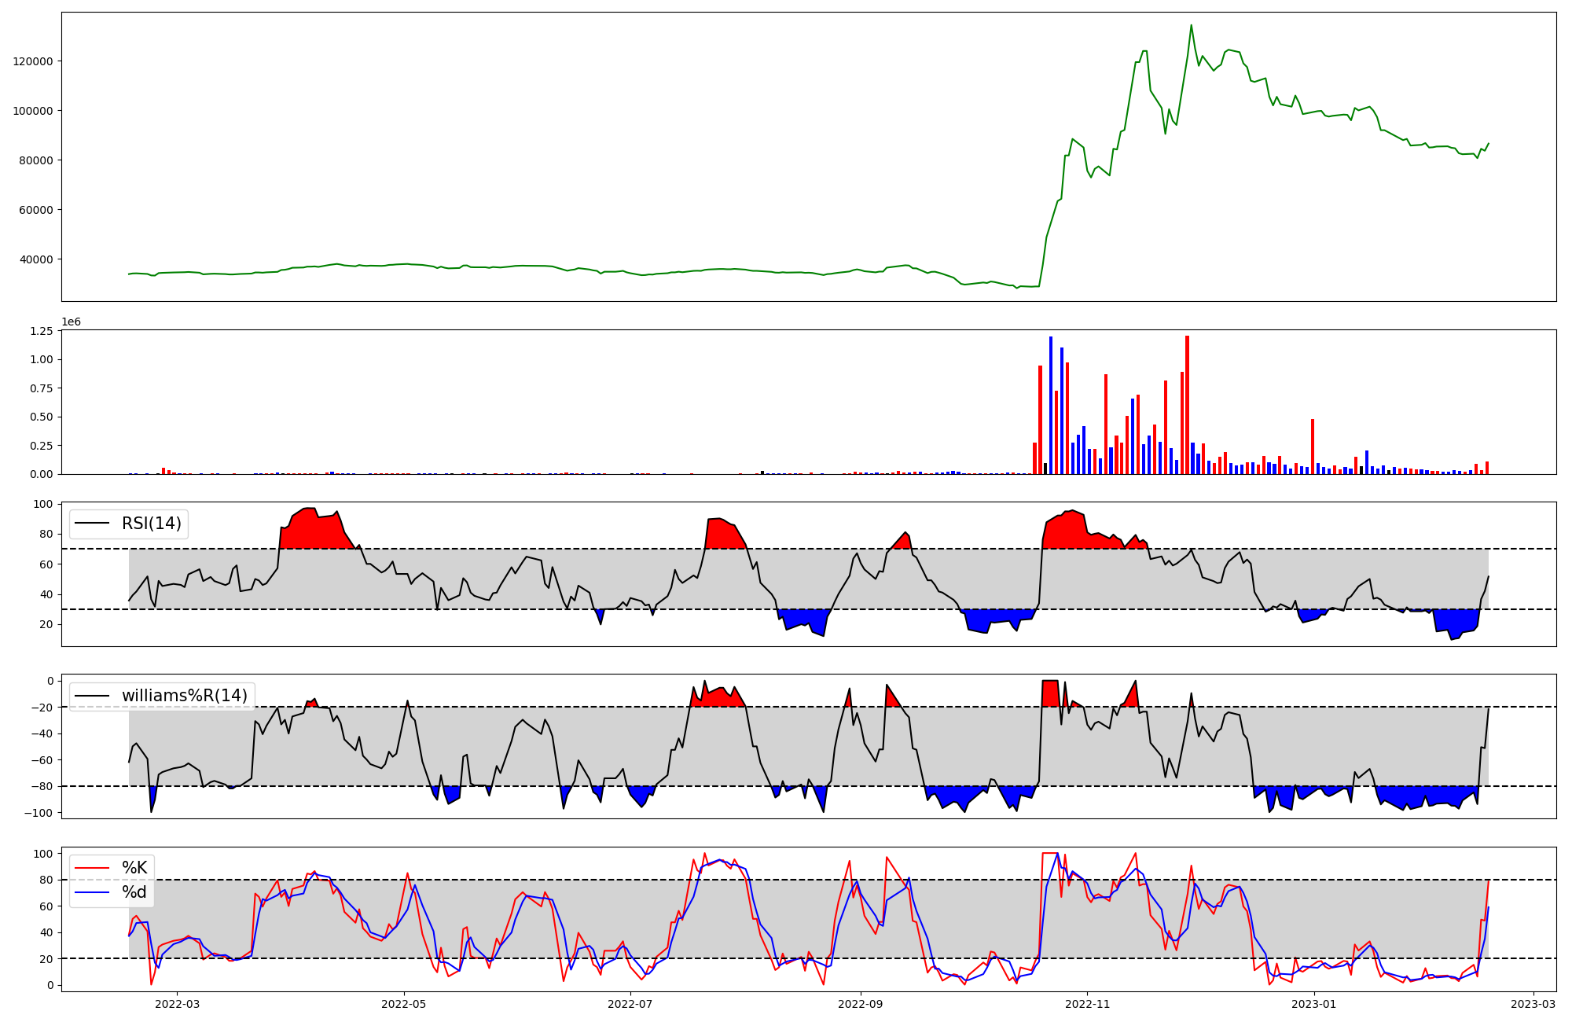The image size is (1572, 1022).
Task: Click the 120000 price axis label
Action: pos(33,61)
